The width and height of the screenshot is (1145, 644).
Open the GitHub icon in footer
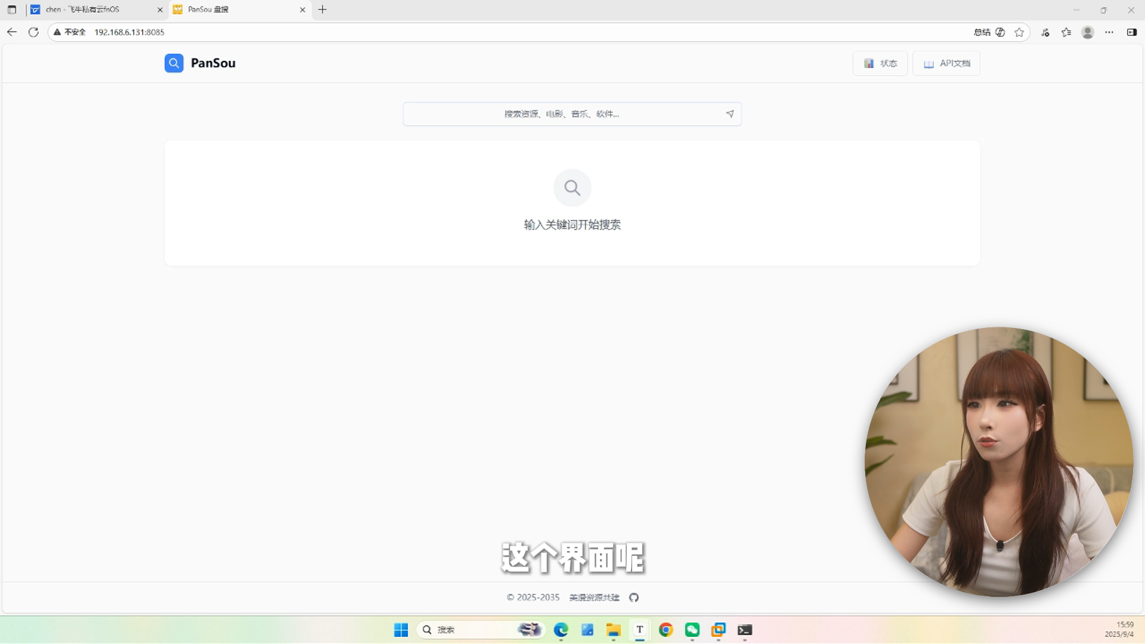pyautogui.click(x=634, y=597)
